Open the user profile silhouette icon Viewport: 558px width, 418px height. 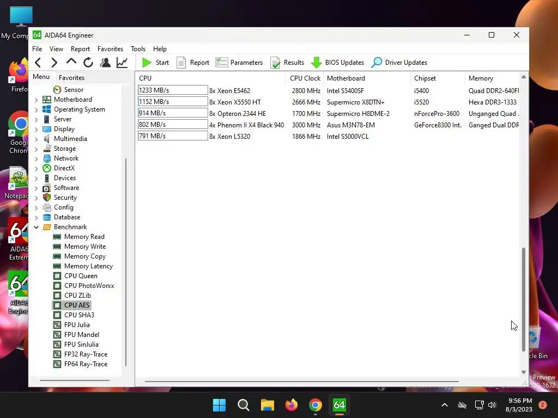click(105, 63)
